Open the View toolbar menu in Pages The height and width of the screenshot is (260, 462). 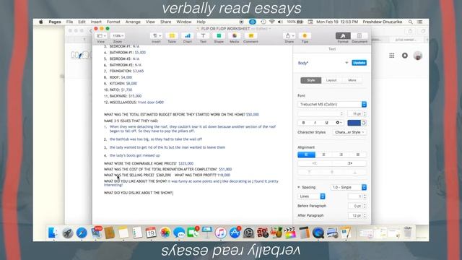101,35
